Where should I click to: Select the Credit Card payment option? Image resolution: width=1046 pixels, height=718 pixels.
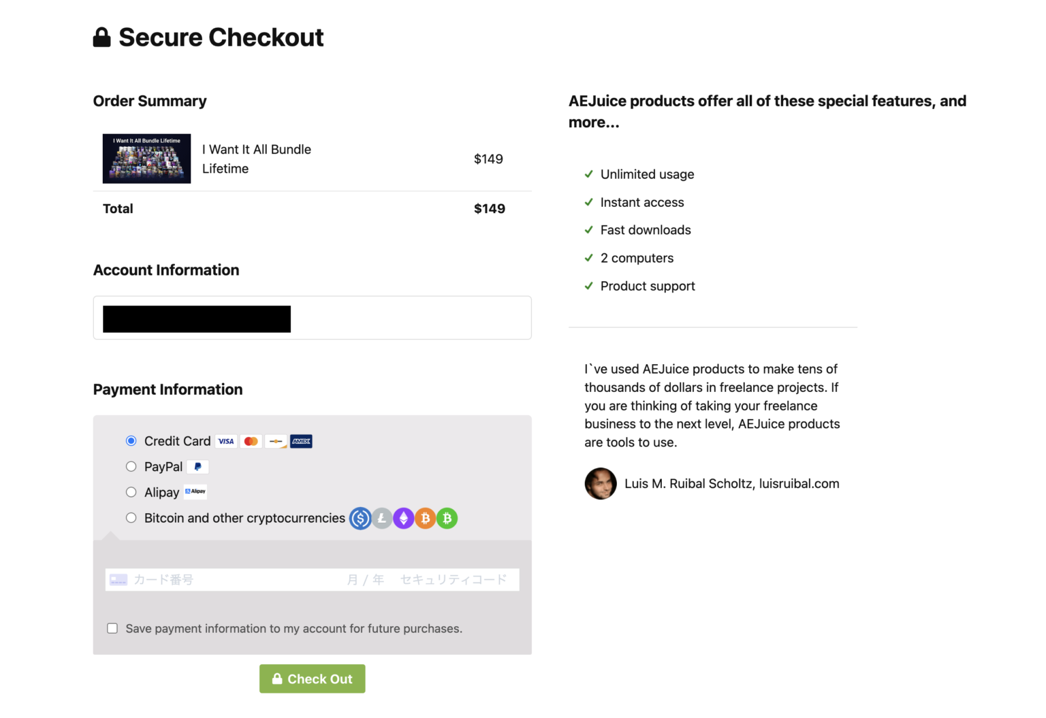point(131,441)
